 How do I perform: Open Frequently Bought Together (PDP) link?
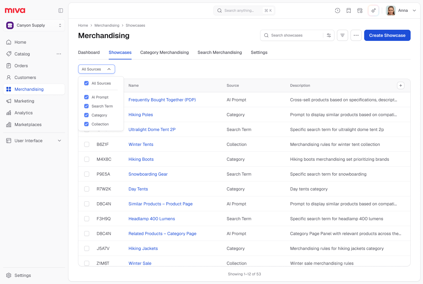pos(162,100)
